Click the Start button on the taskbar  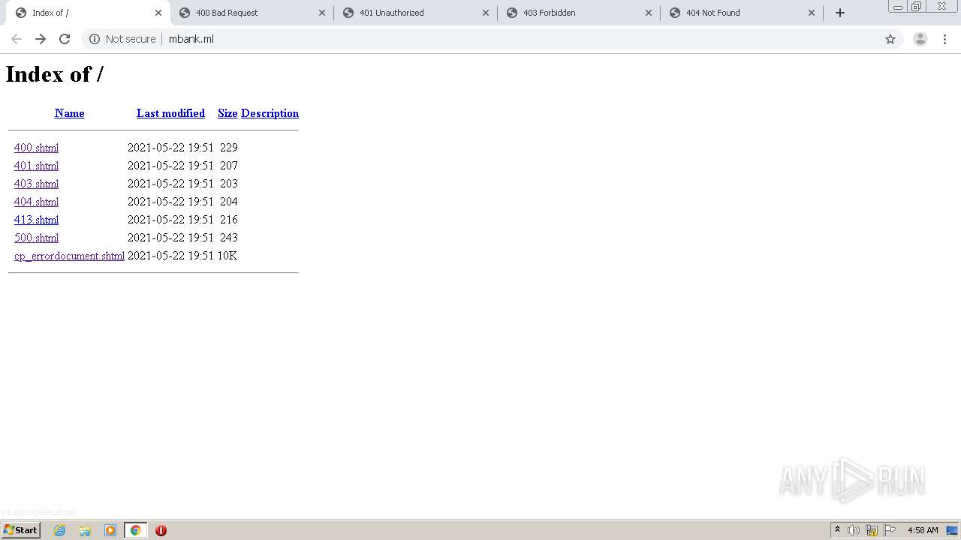click(x=20, y=530)
